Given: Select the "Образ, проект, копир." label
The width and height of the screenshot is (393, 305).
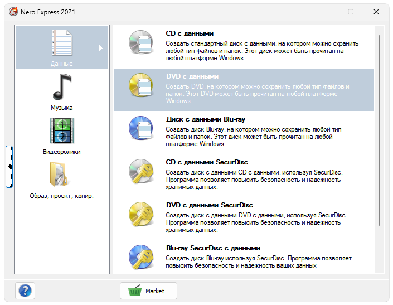Looking at the screenshot, I should [x=62, y=196].
